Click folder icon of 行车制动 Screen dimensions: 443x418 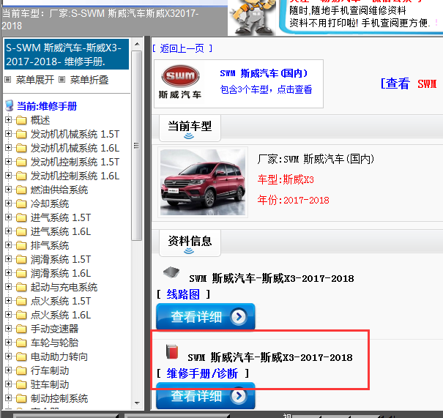pos(21,370)
